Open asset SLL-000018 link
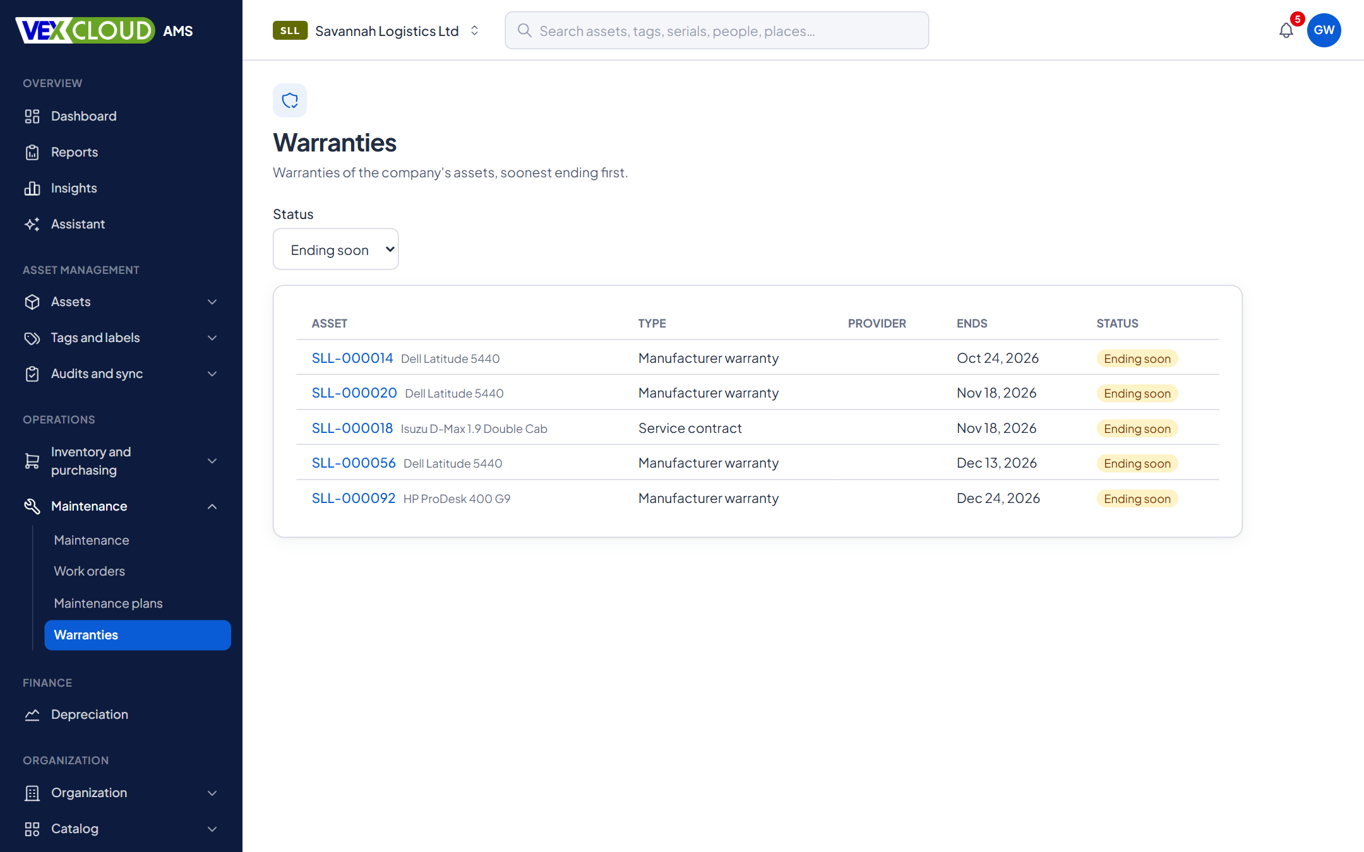Screen dimensions: 1364x852 point(352,428)
